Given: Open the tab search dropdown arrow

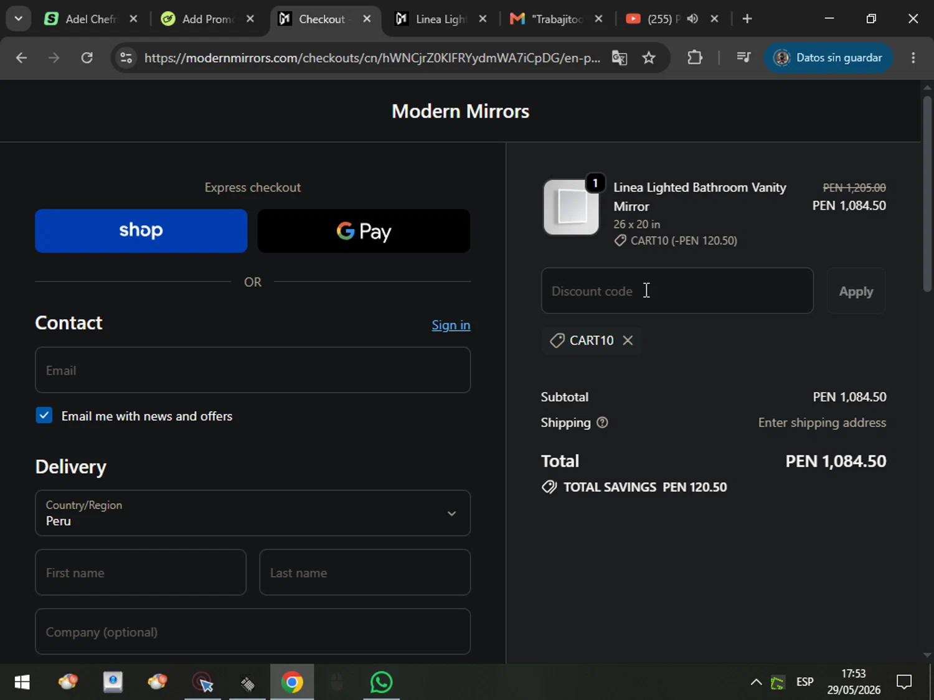Looking at the screenshot, I should pyautogui.click(x=19, y=19).
